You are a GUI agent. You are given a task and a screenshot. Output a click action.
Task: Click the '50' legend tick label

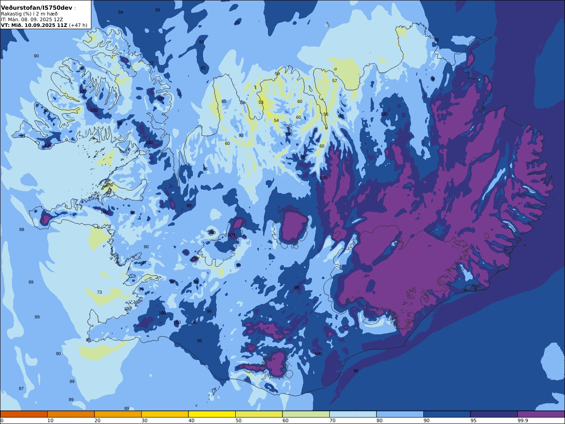pyautogui.click(x=238, y=420)
